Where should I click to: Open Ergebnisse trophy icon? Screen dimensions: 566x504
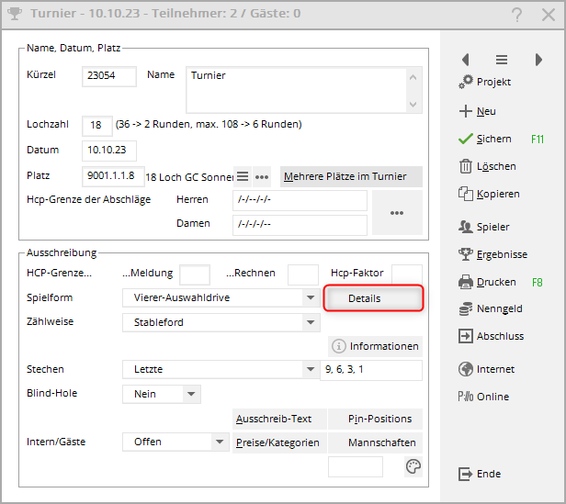465,253
